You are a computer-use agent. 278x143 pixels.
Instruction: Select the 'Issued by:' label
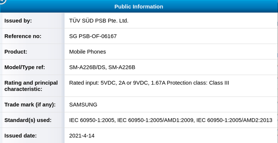click(x=18, y=21)
